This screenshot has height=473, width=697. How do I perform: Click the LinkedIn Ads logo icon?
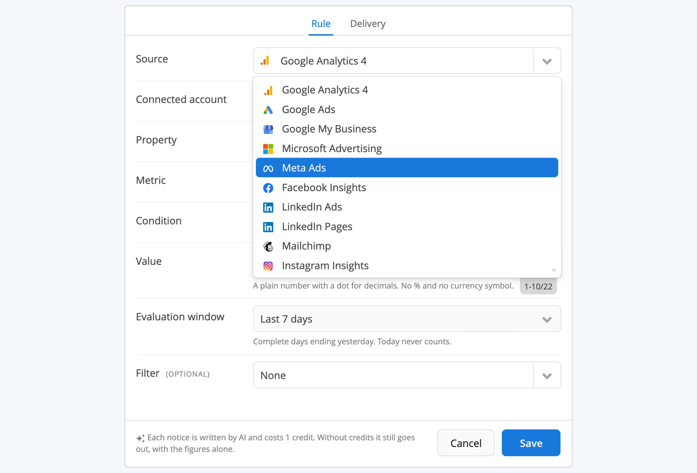pyautogui.click(x=268, y=208)
